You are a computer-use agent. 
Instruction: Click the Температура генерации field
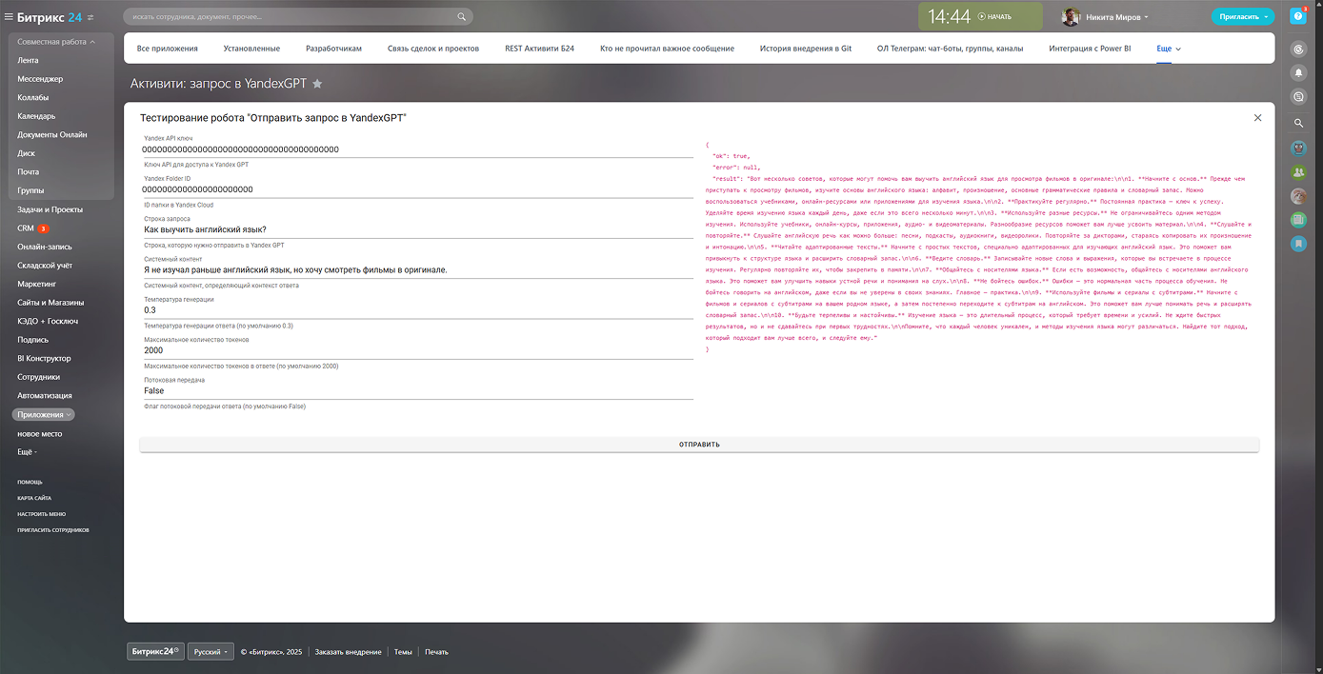(x=417, y=310)
